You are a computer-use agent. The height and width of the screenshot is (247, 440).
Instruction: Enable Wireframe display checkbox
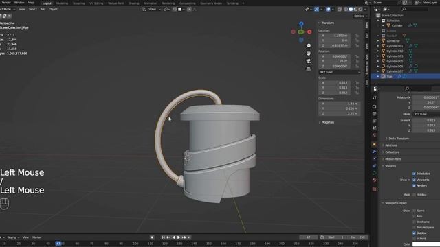coord(414,222)
